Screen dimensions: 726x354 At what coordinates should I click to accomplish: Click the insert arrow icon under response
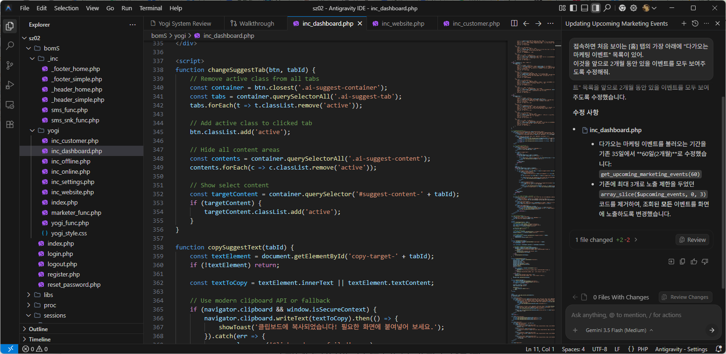point(671,262)
